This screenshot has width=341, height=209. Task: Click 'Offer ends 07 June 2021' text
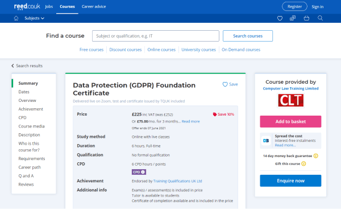pos(148,128)
